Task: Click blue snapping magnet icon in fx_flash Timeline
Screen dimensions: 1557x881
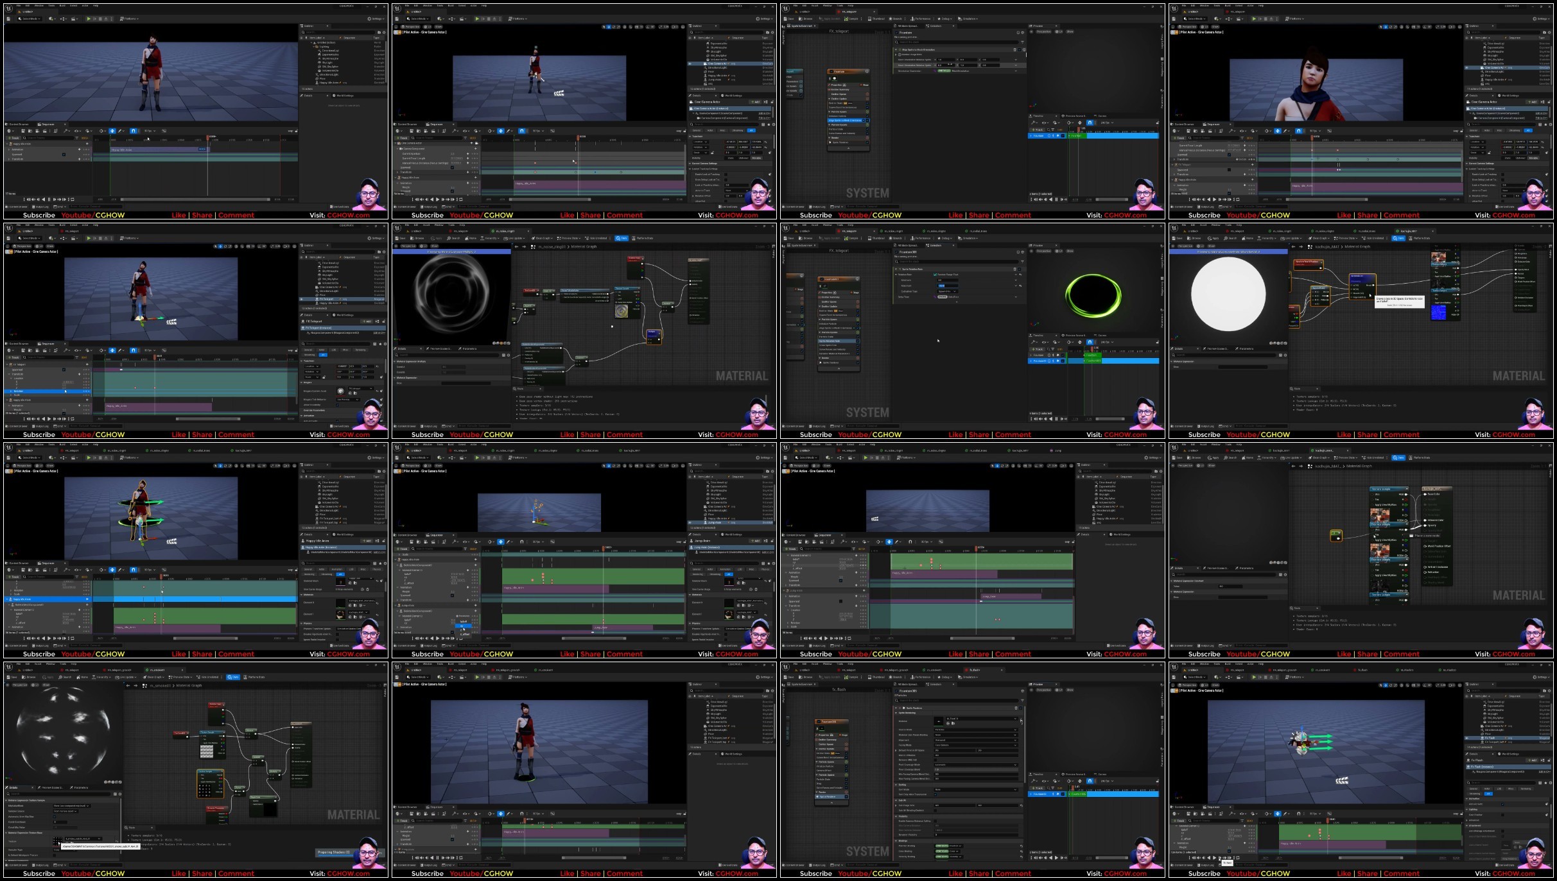Action: pos(1090,781)
